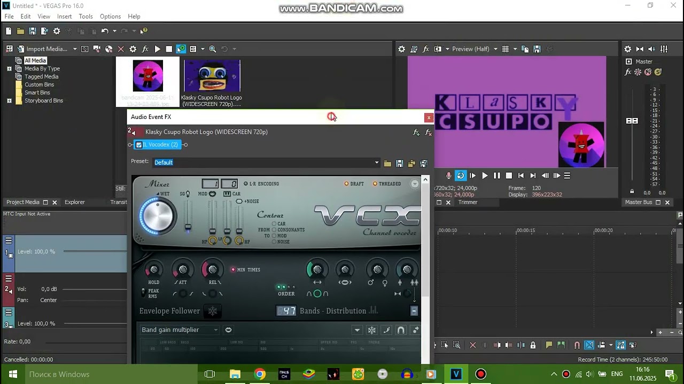
Task: Open Google Chrome from the taskbar
Action: (x=260, y=374)
